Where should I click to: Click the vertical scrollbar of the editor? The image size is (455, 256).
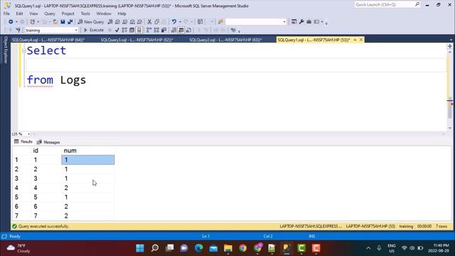450,90
